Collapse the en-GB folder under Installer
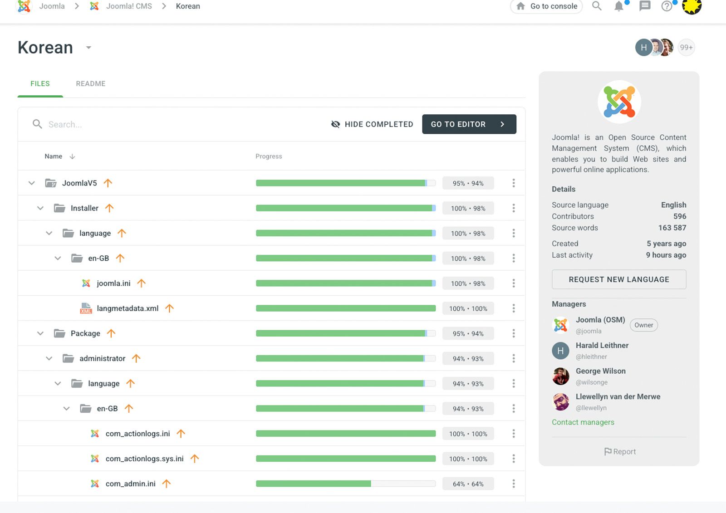The height and width of the screenshot is (513, 726). 58,258
